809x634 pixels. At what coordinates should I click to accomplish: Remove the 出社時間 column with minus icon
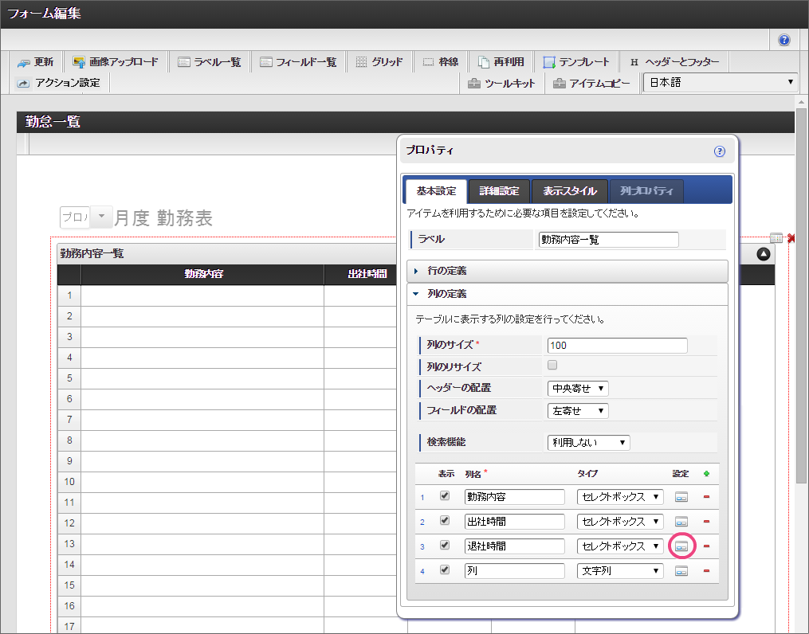[706, 522]
